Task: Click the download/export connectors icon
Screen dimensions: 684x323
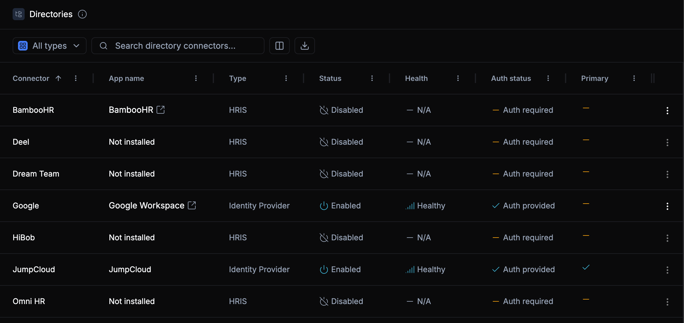Action: (x=304, y=46)
